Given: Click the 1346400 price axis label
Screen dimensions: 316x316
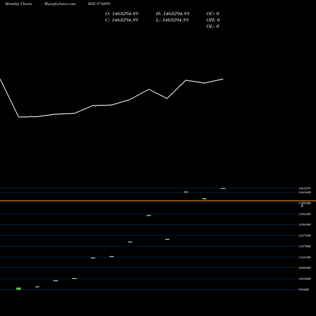Looking at the screenshot, I should click(305, 214).
